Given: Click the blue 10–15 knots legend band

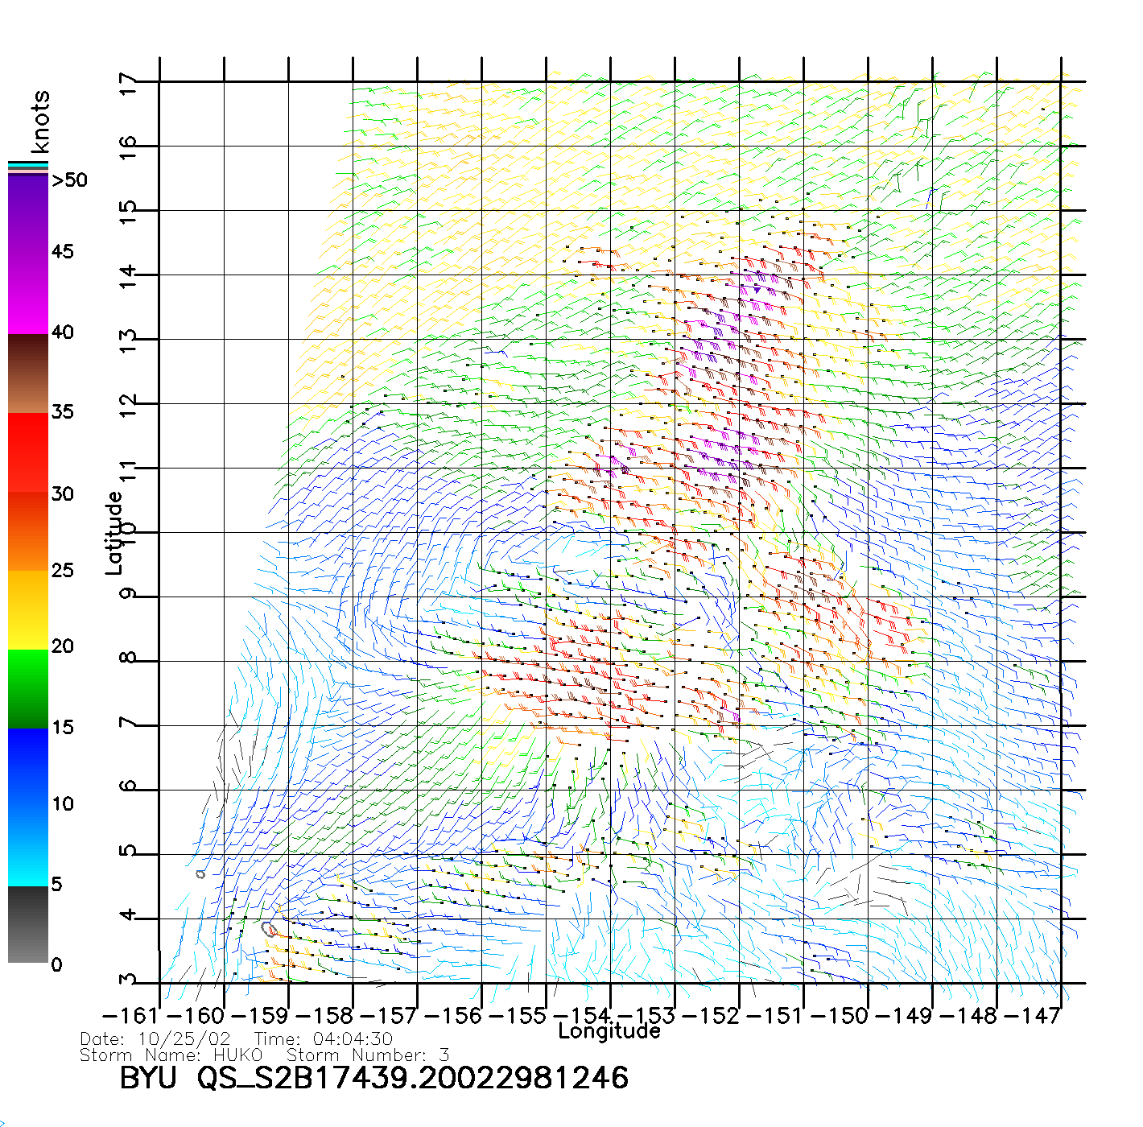Looking at the screenshot, I should click(28, 765).
